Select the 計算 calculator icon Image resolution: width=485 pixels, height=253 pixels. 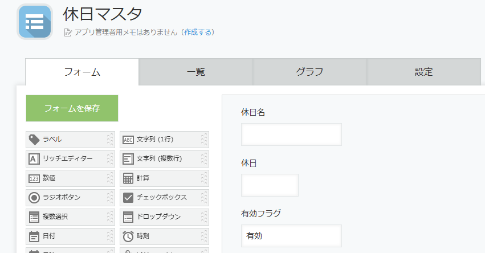[x=128, y=178]
